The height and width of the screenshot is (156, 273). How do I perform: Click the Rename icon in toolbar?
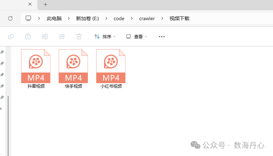pyautogui.click(x=45, y=36)
